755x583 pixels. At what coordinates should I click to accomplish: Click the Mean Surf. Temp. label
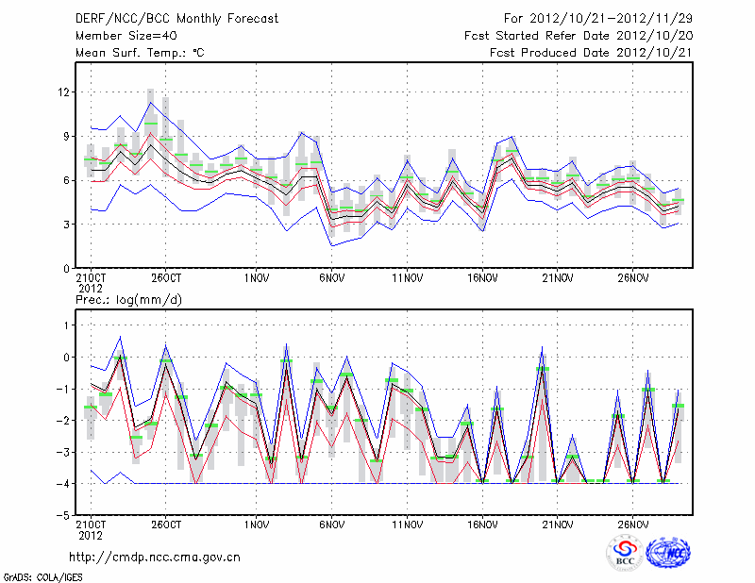tap(140, 53)
